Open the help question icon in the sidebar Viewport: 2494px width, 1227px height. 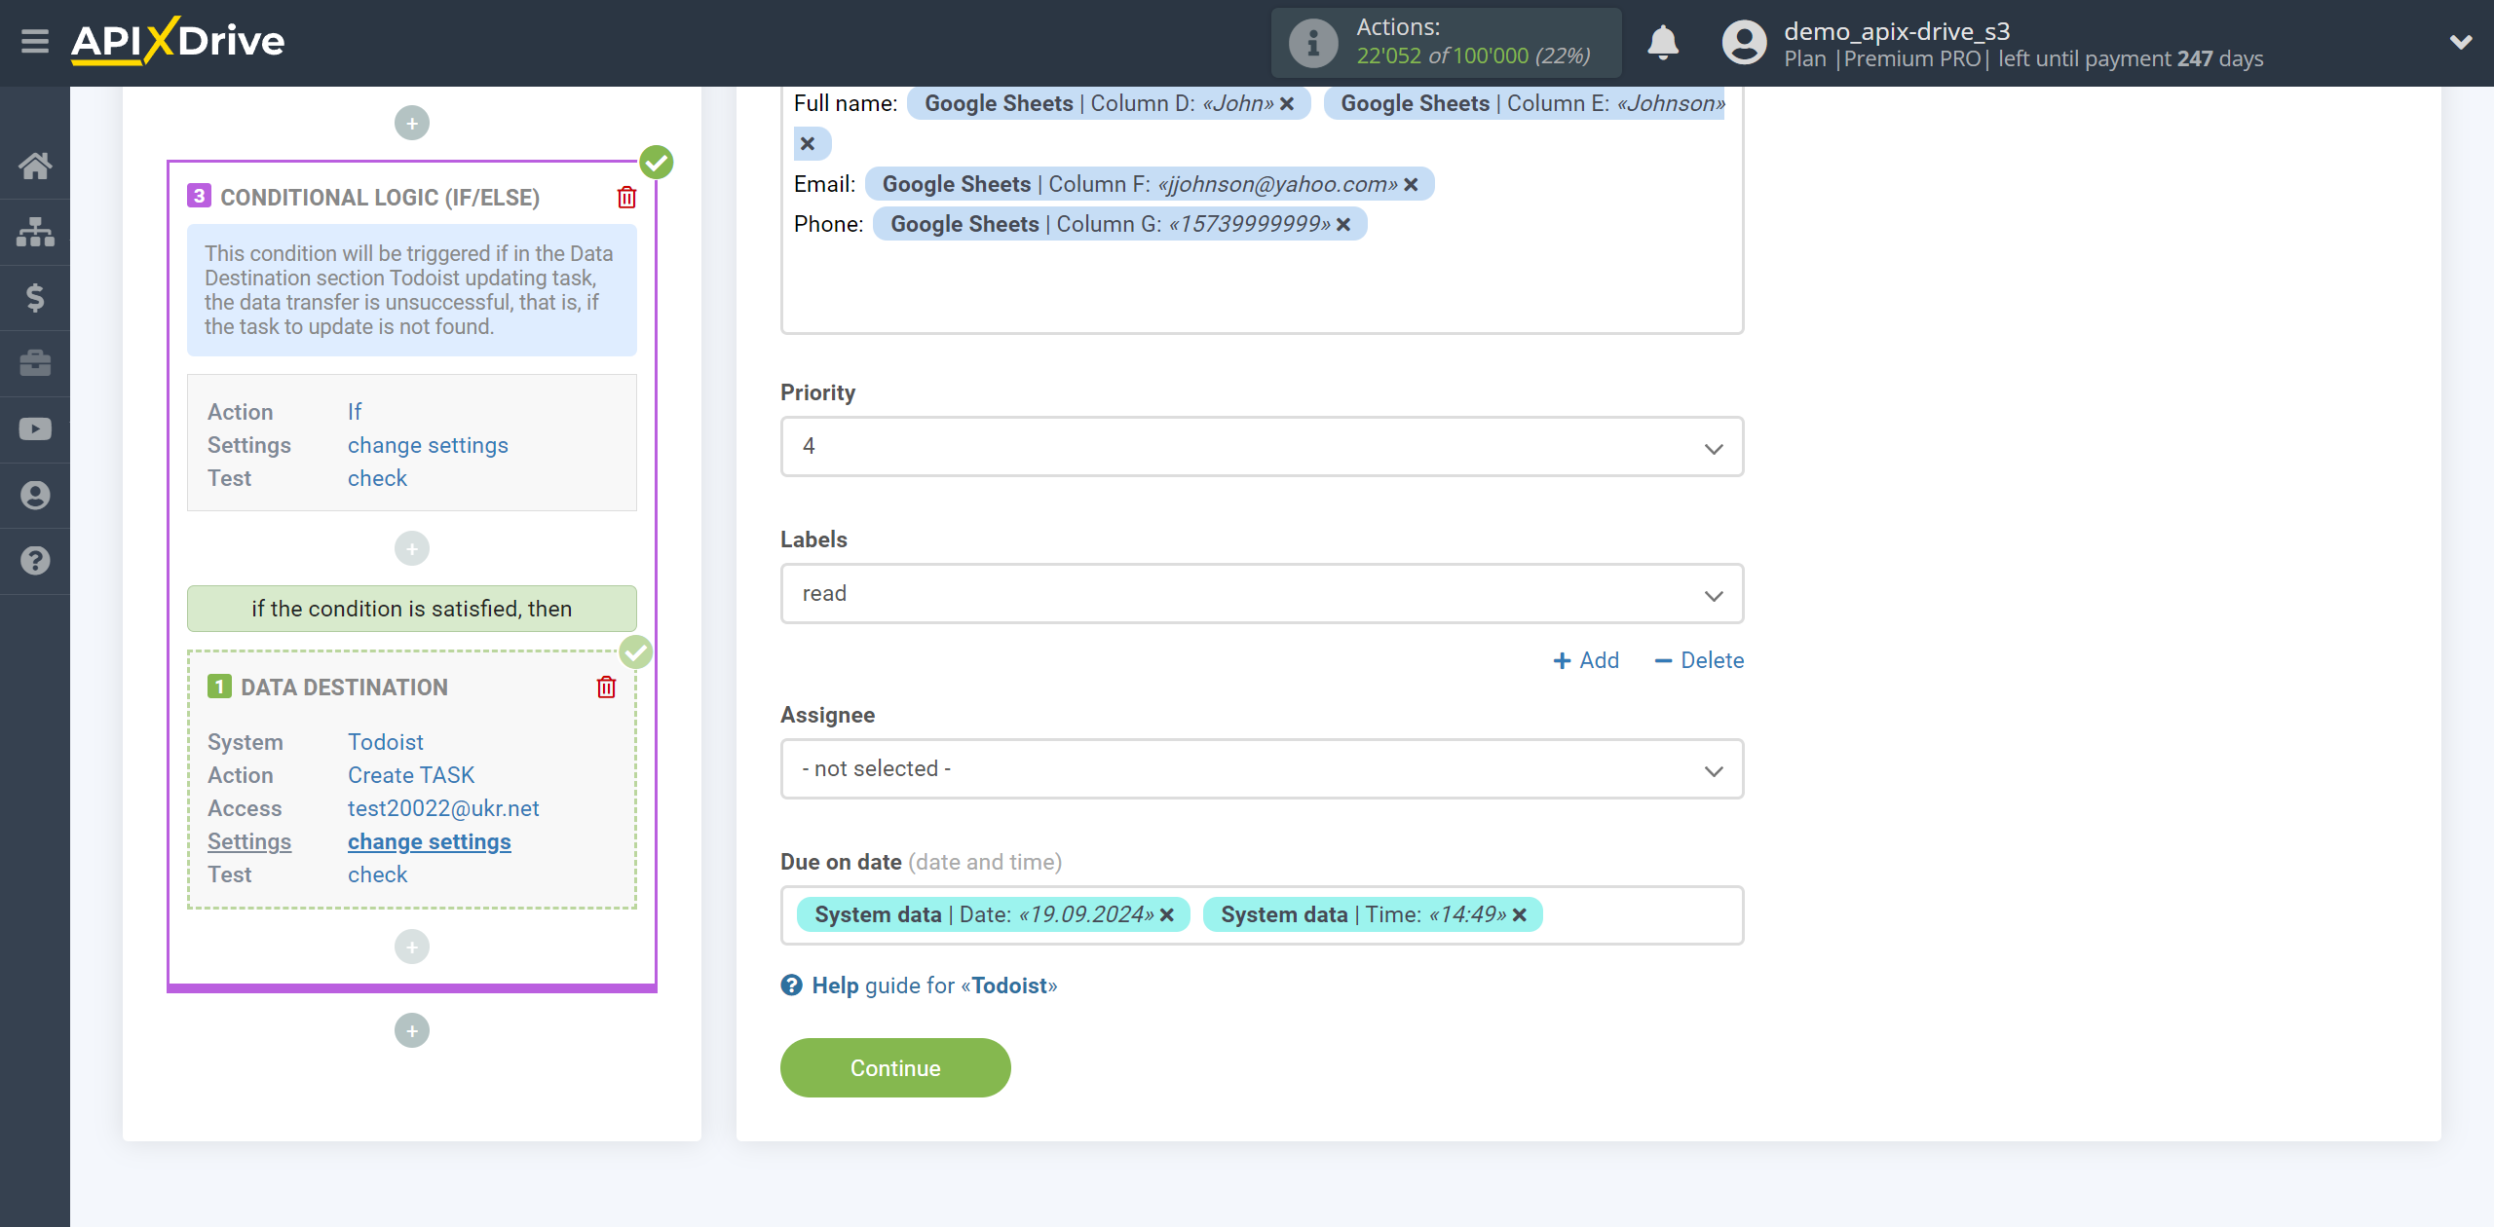[x=35, y=561]
